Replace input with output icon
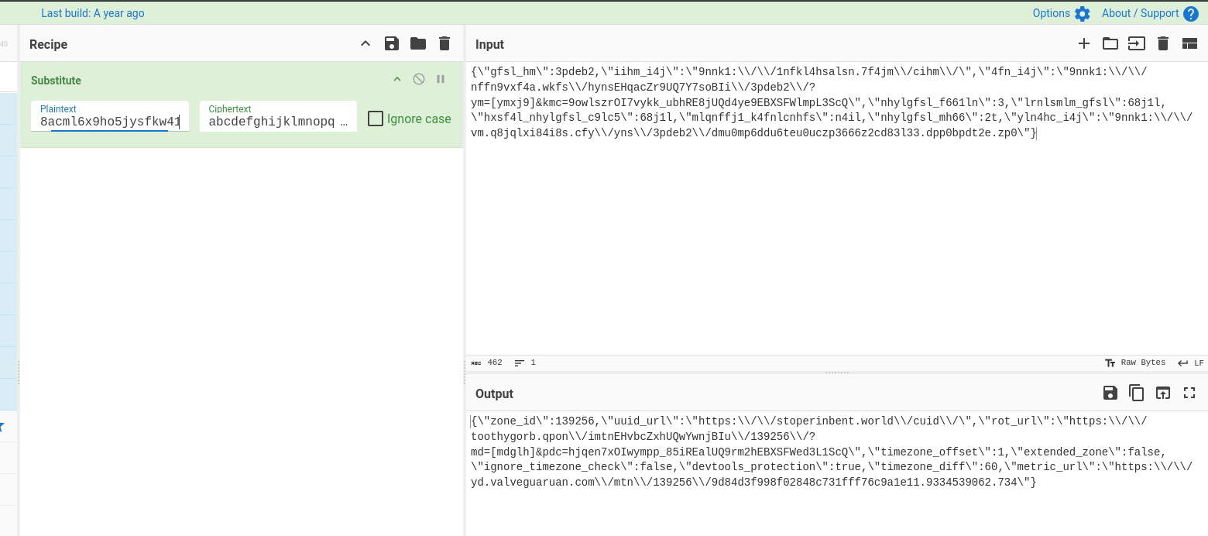The height and width of the screenshot is (536, 1208). pyautogui.click(x=1163, y=393)
